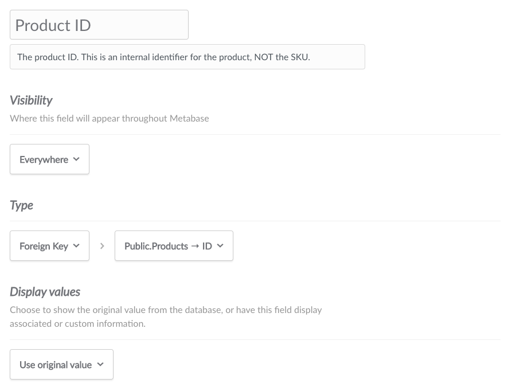This screenshot has height=391, width=512.
Task: Open the Public.Products → ID target dropdown
Action: tap(174, 246)
